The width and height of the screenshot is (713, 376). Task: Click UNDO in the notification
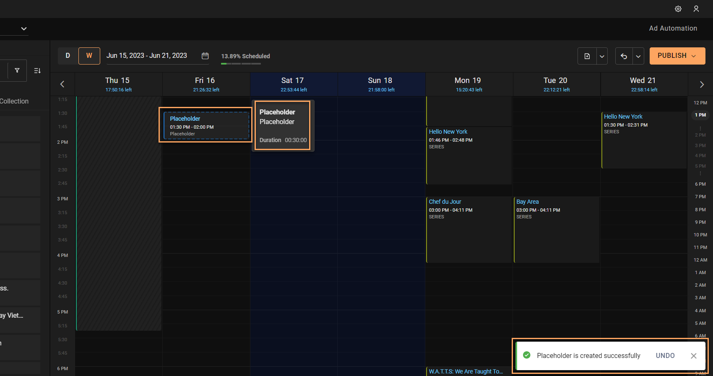[665, 355]
